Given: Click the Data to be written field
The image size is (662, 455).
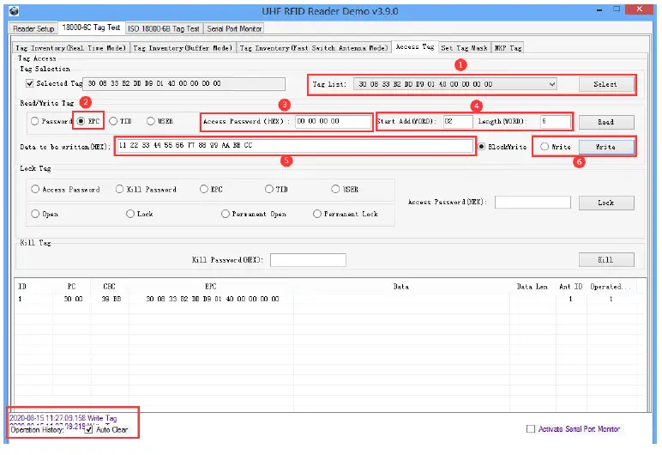Looking at the screenshot, I should point(295,145).
